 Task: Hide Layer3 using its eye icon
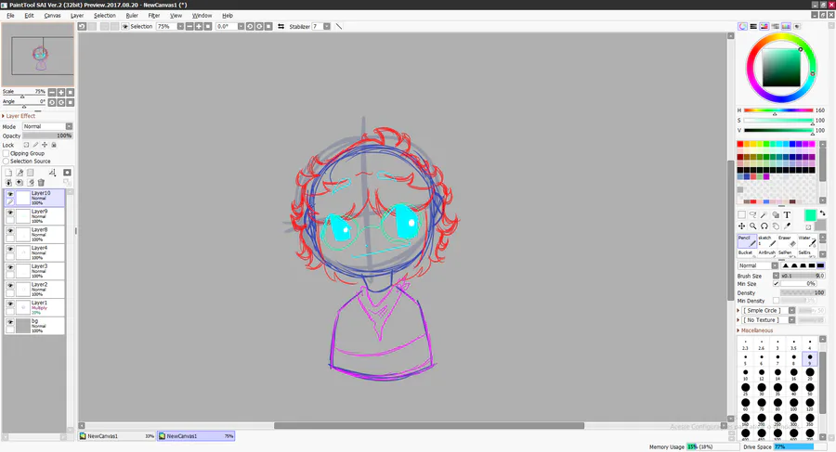(x=10, y=267)
